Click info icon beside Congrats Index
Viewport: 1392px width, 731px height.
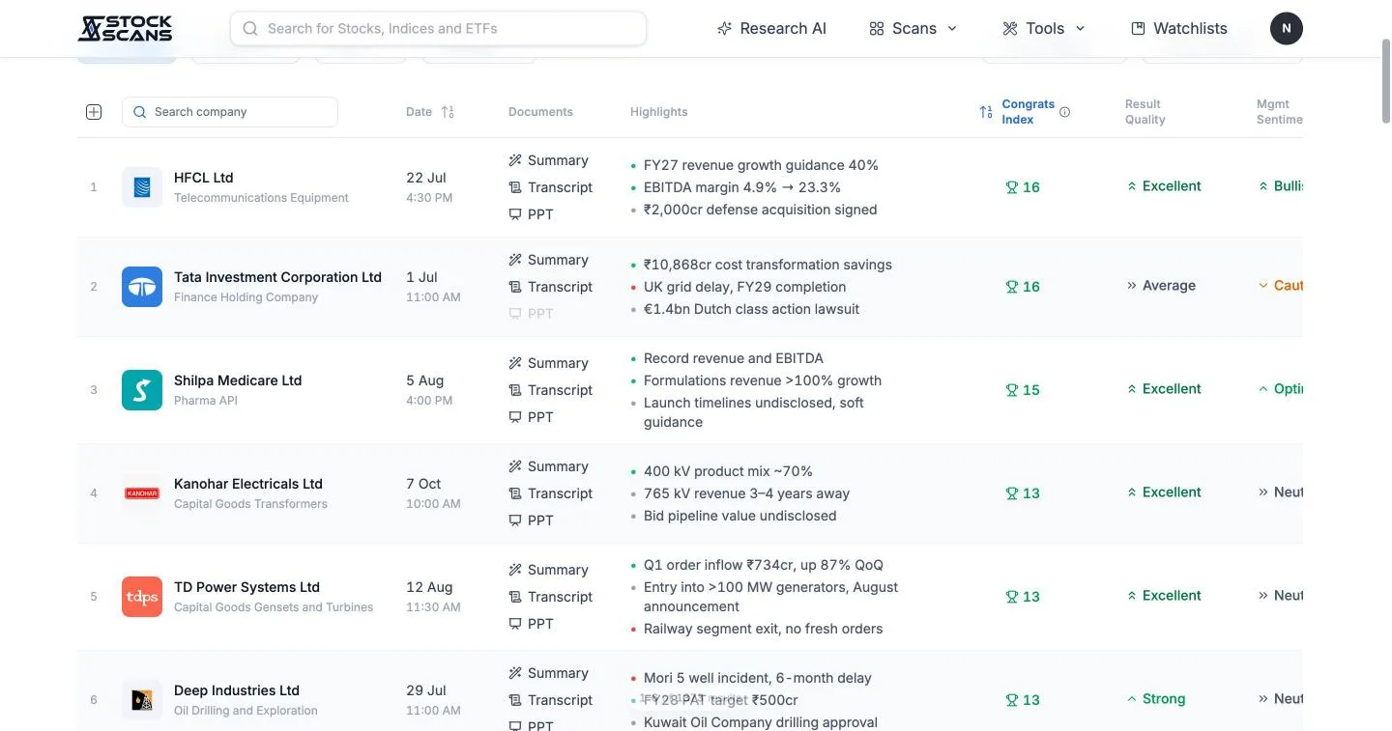(x=1065, y=112)
